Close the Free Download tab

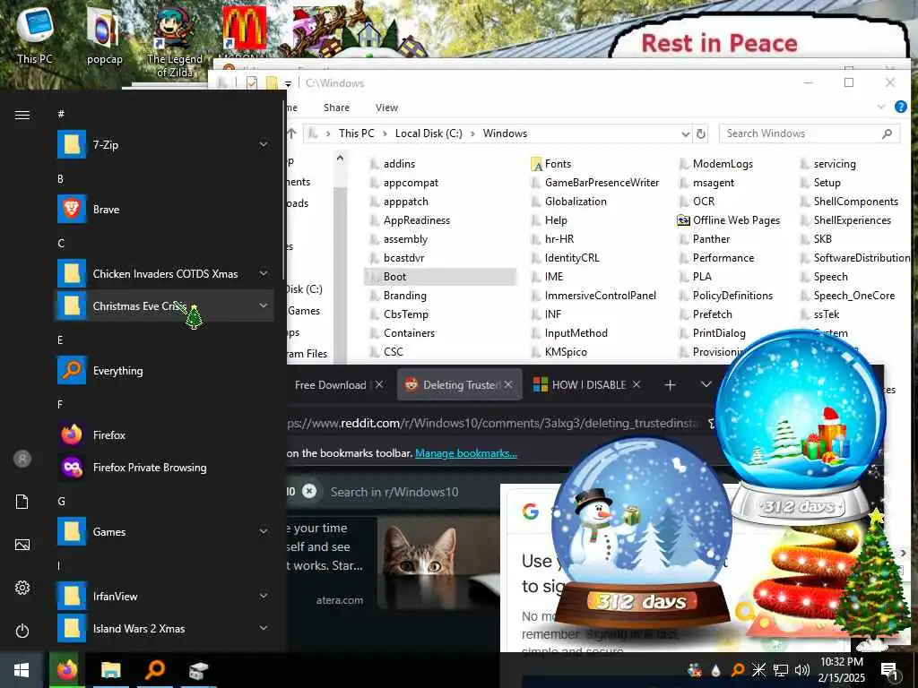[379, 384]
